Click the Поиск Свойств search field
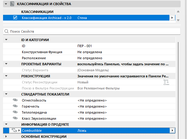 [x=92, y=31]
